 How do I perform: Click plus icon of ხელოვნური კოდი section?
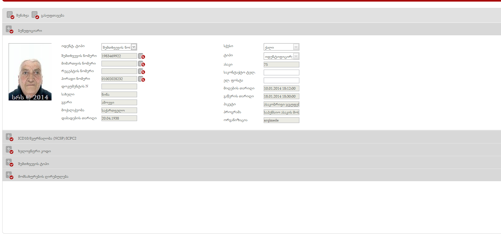pyautogui.click(x=9, y=150)
